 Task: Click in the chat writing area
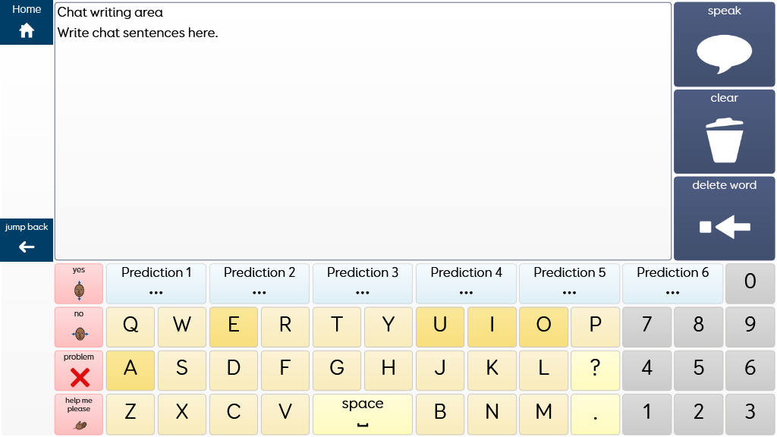click(363, 131)
